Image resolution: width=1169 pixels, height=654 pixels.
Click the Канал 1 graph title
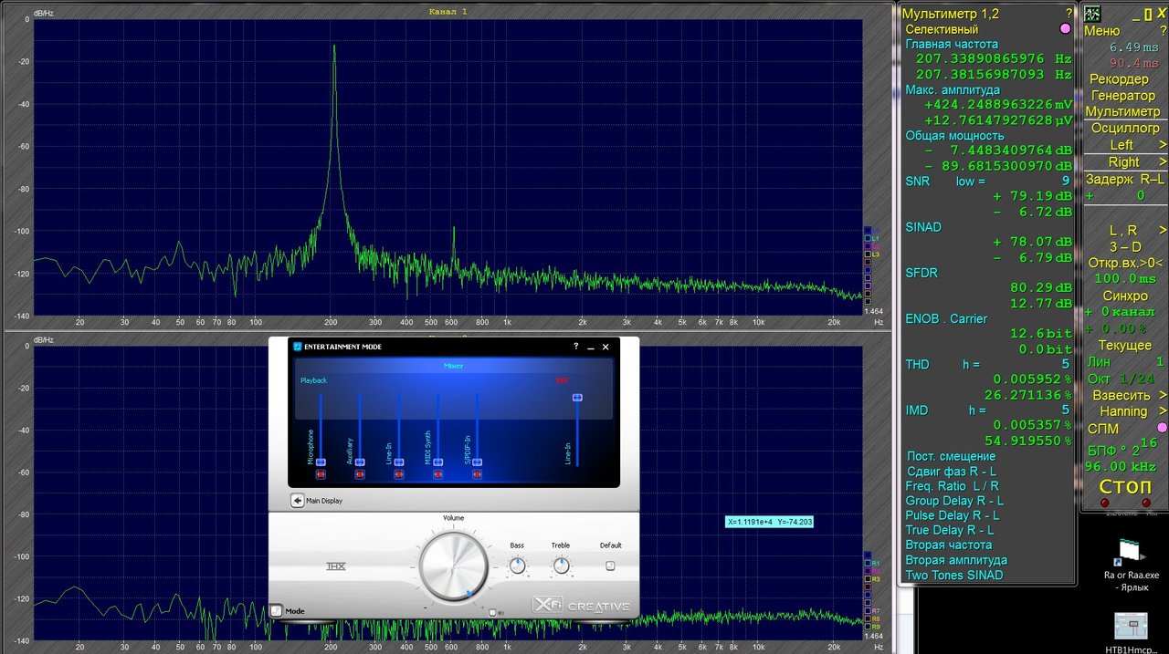tap(448, 12)
